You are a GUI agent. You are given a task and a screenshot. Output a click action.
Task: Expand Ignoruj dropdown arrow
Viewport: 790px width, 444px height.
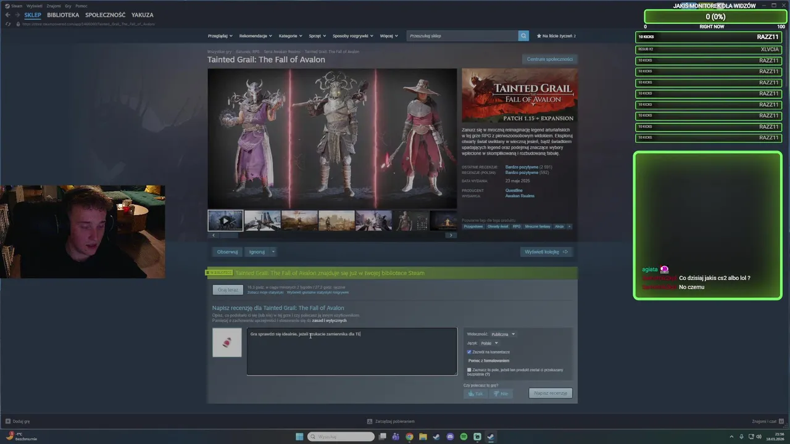point(273,252)
